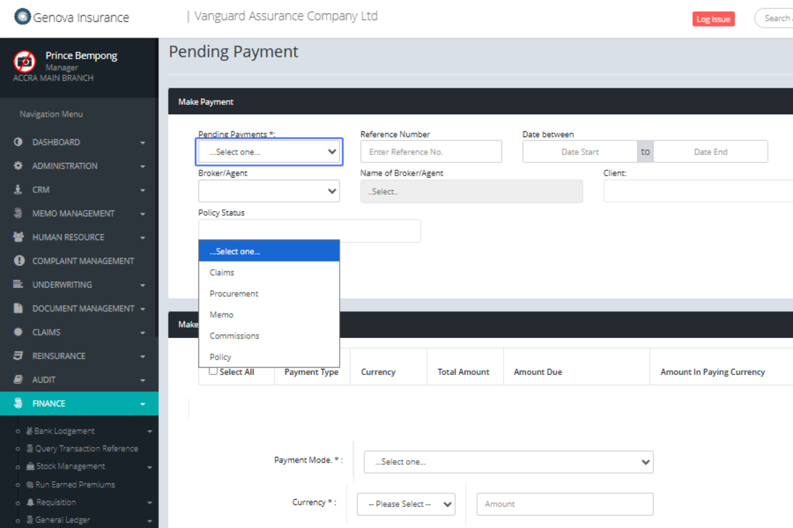Choose Claims from the dropdown list

click(x=222, y=273)
